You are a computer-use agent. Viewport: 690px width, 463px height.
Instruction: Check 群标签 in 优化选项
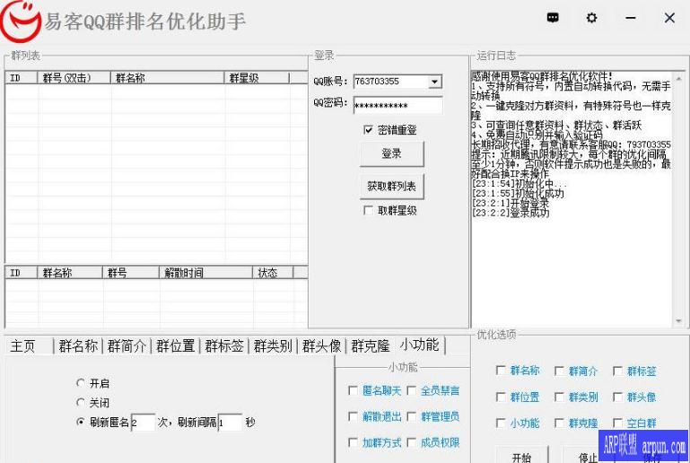pos(617,371)
